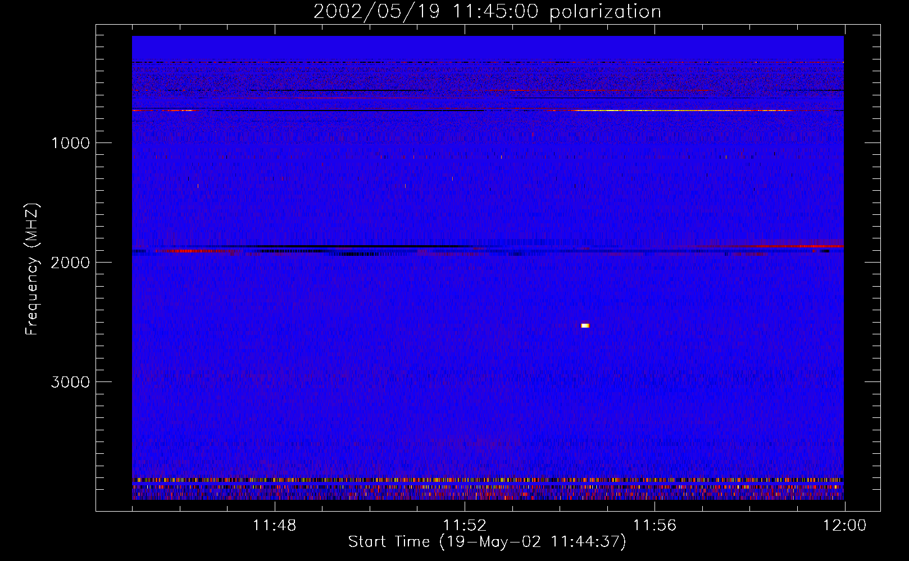Click the plot title '2002/05/19 11:45:00 polarization'
Image resolution: width=909 pixels, height=561 pixels.
point(487,12)
